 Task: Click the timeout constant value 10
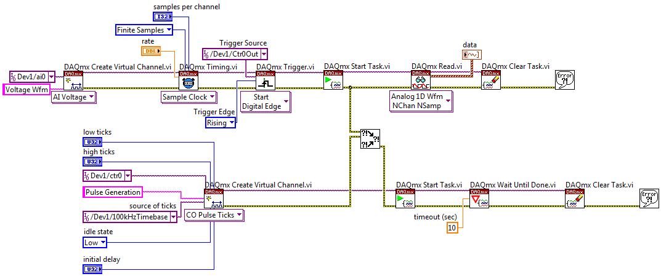[452, 228]
